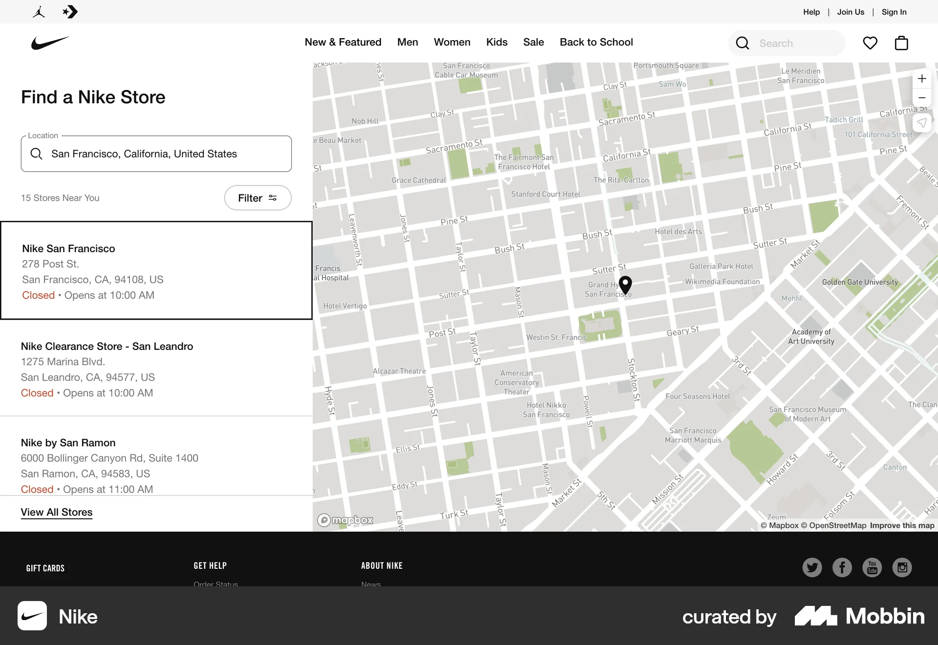Click the Converse logo in top bar
Image resolution: width=938 pixels, height=645 pixels.
click(x=70, y=11)
